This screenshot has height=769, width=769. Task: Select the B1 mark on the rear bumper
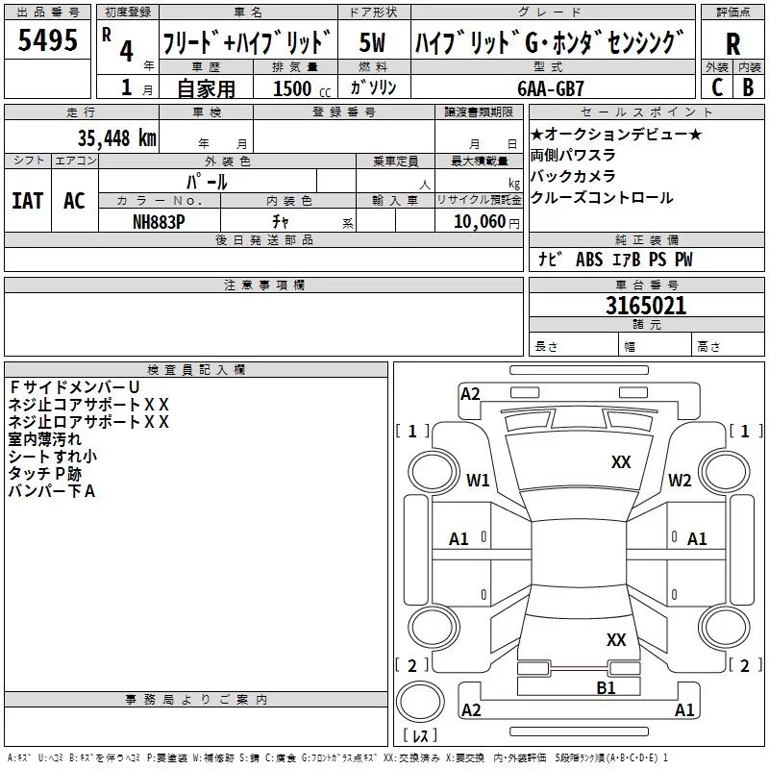point(605,687)
